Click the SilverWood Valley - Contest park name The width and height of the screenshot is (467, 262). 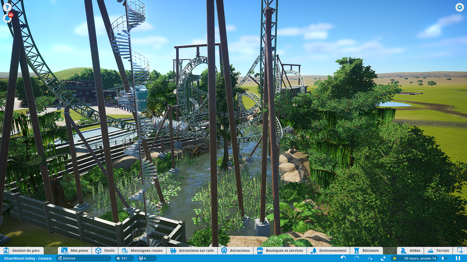click(28, 258)
